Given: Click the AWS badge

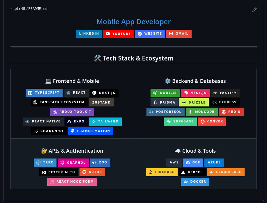Looking at the screenshot, I should click(x=174, y=163).
